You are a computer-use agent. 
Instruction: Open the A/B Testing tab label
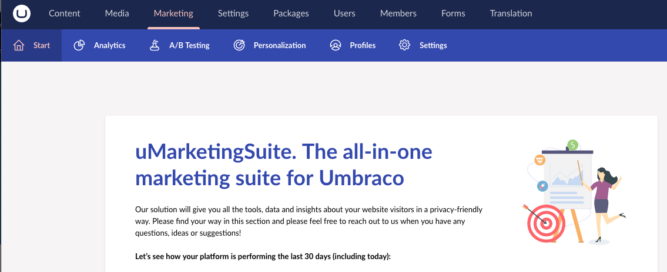point(189,45)
